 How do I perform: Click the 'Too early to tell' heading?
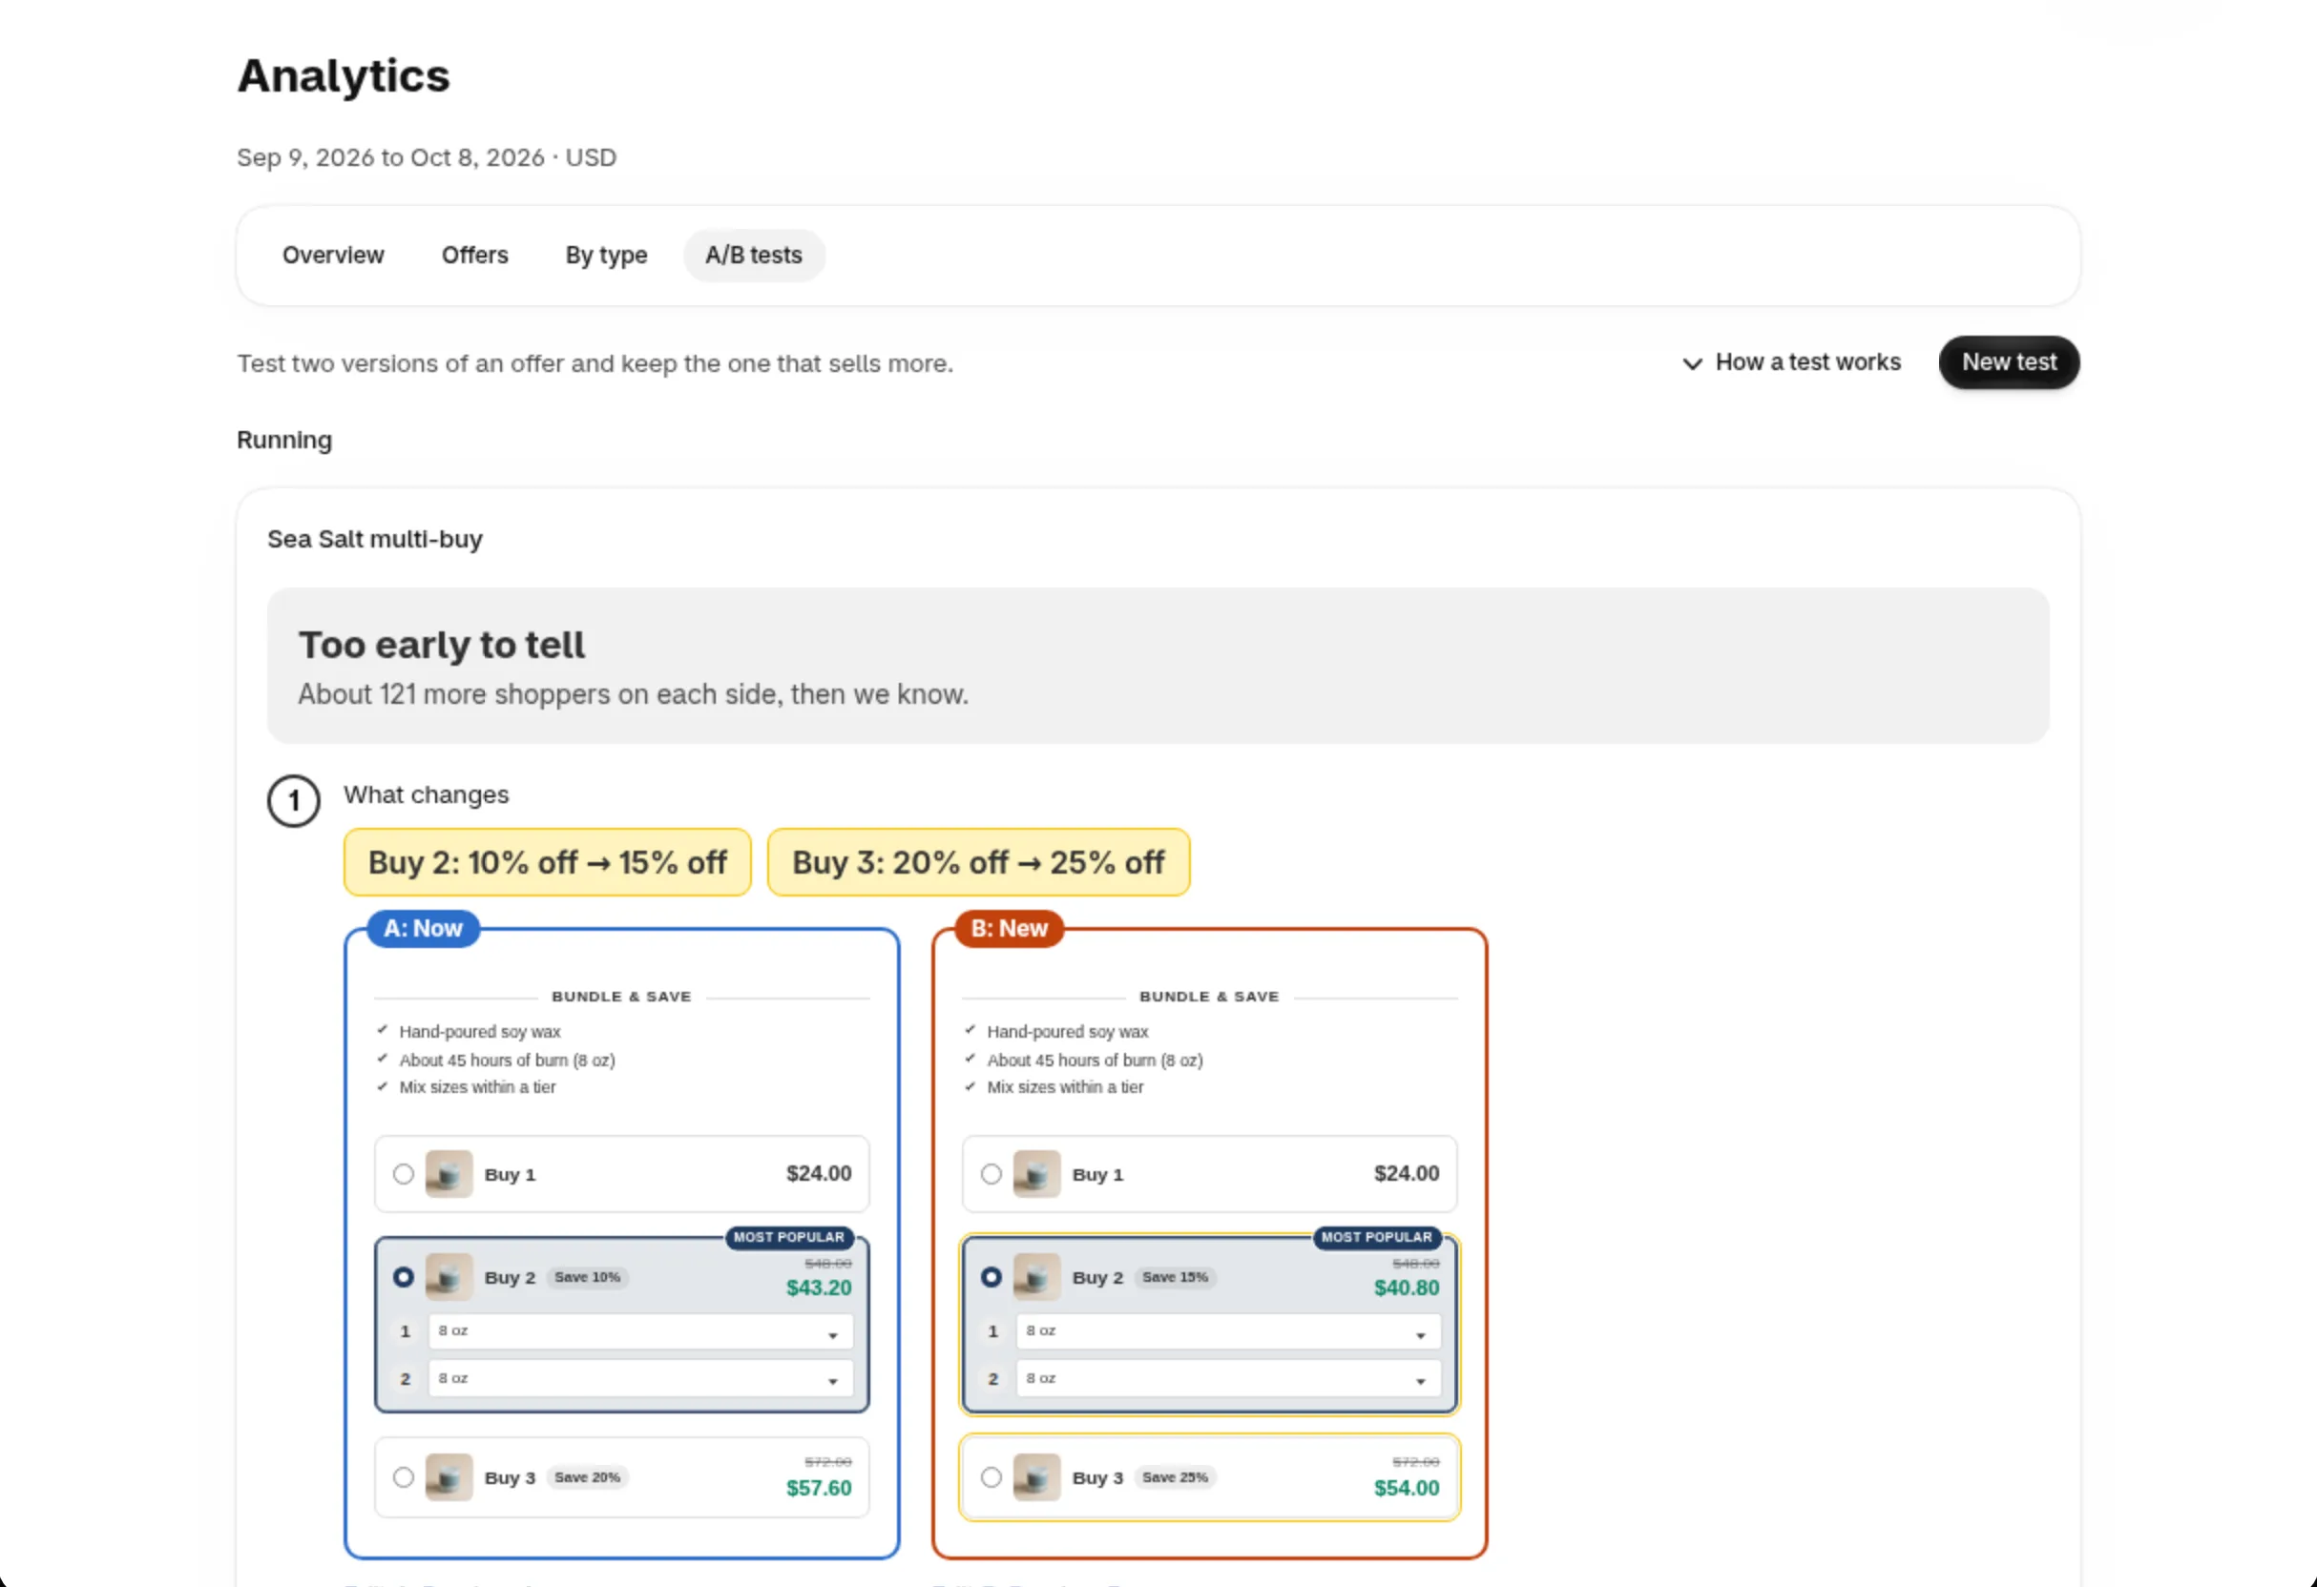point(442,645)
